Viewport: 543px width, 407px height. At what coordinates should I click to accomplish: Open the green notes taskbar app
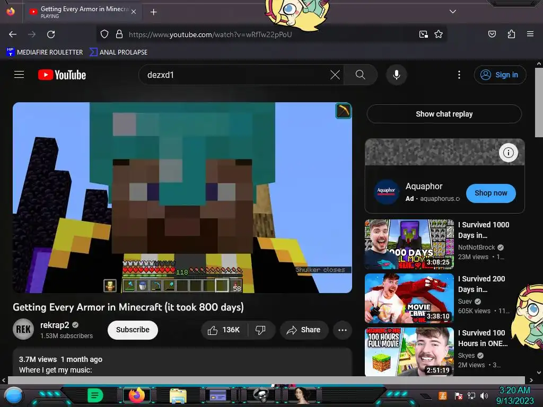[95, 395]
